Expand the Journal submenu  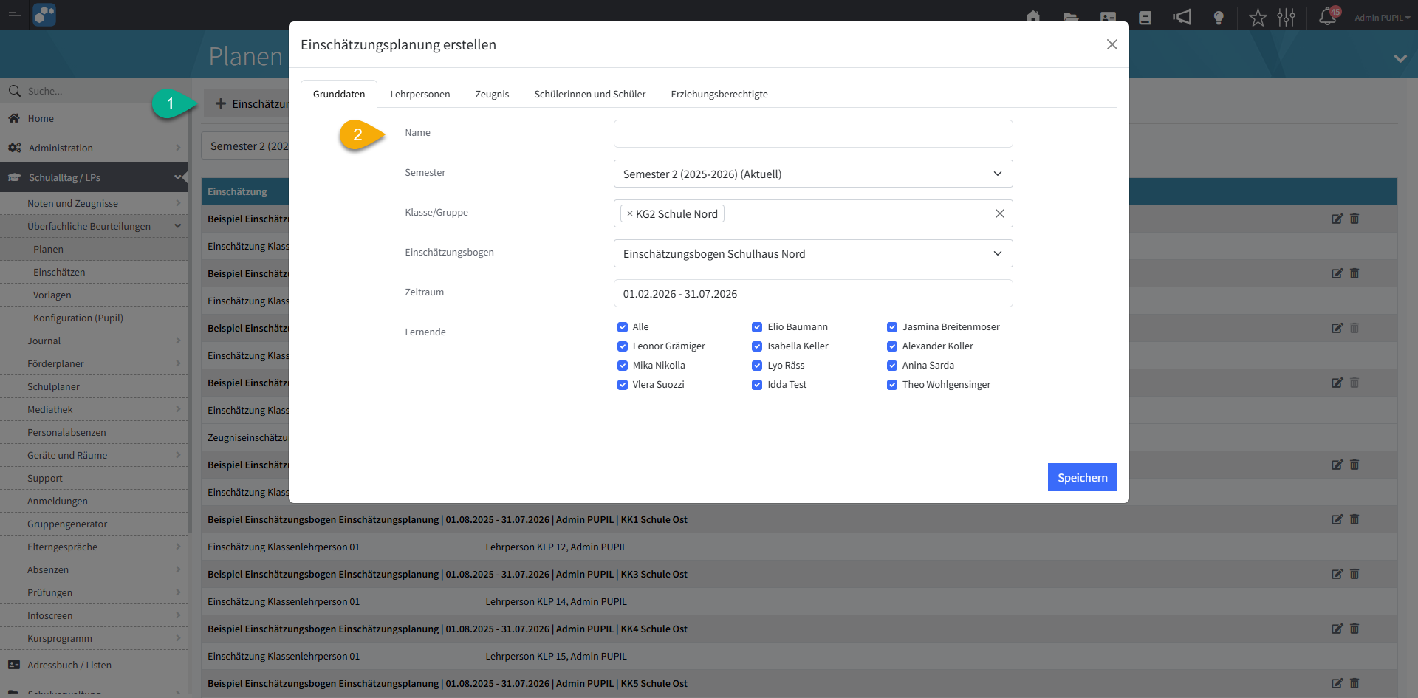tap(95, 341)
